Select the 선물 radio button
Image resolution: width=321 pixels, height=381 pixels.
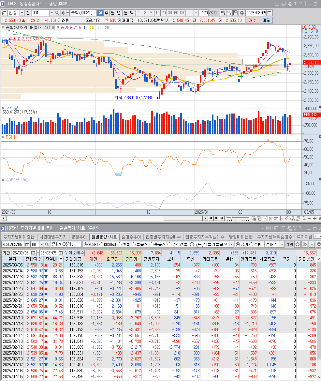click(120, 244)
